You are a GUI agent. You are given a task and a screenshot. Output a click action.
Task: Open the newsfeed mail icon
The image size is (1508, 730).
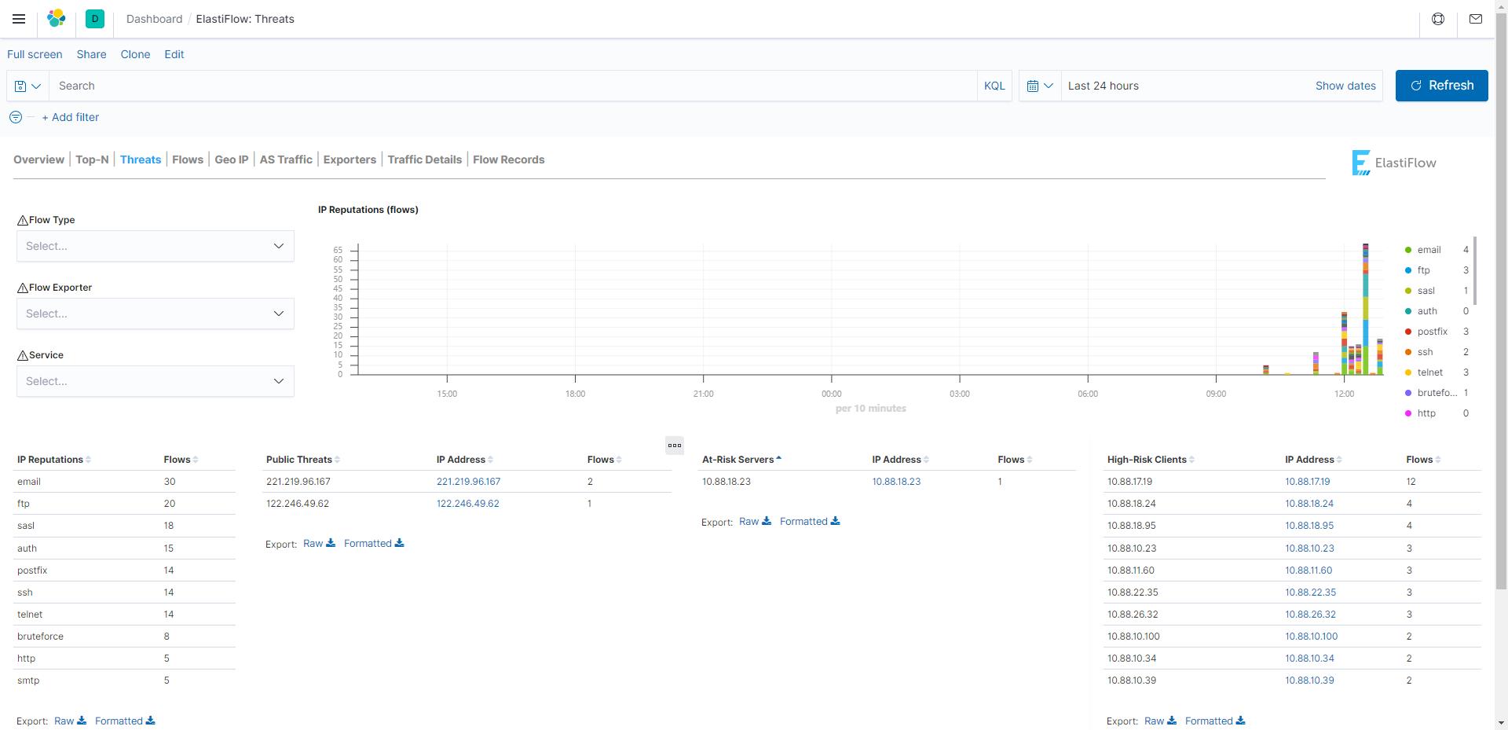click(1476, 19)
